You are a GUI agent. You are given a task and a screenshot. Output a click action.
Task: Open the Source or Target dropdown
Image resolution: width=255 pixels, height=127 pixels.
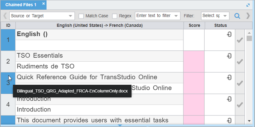(x=42, y=16)
